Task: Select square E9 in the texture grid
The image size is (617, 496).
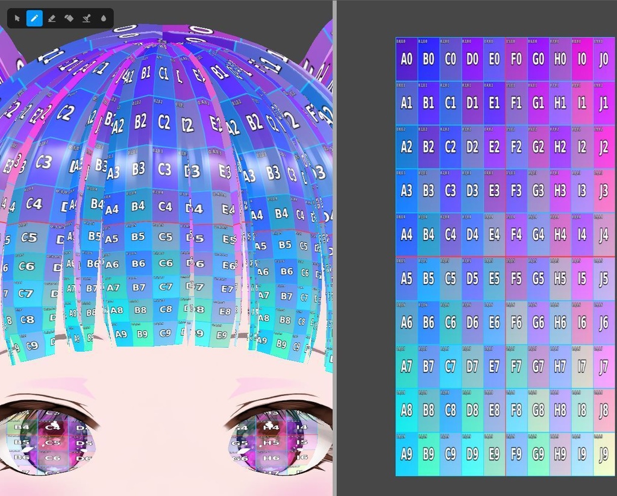Action: (494, 454)
